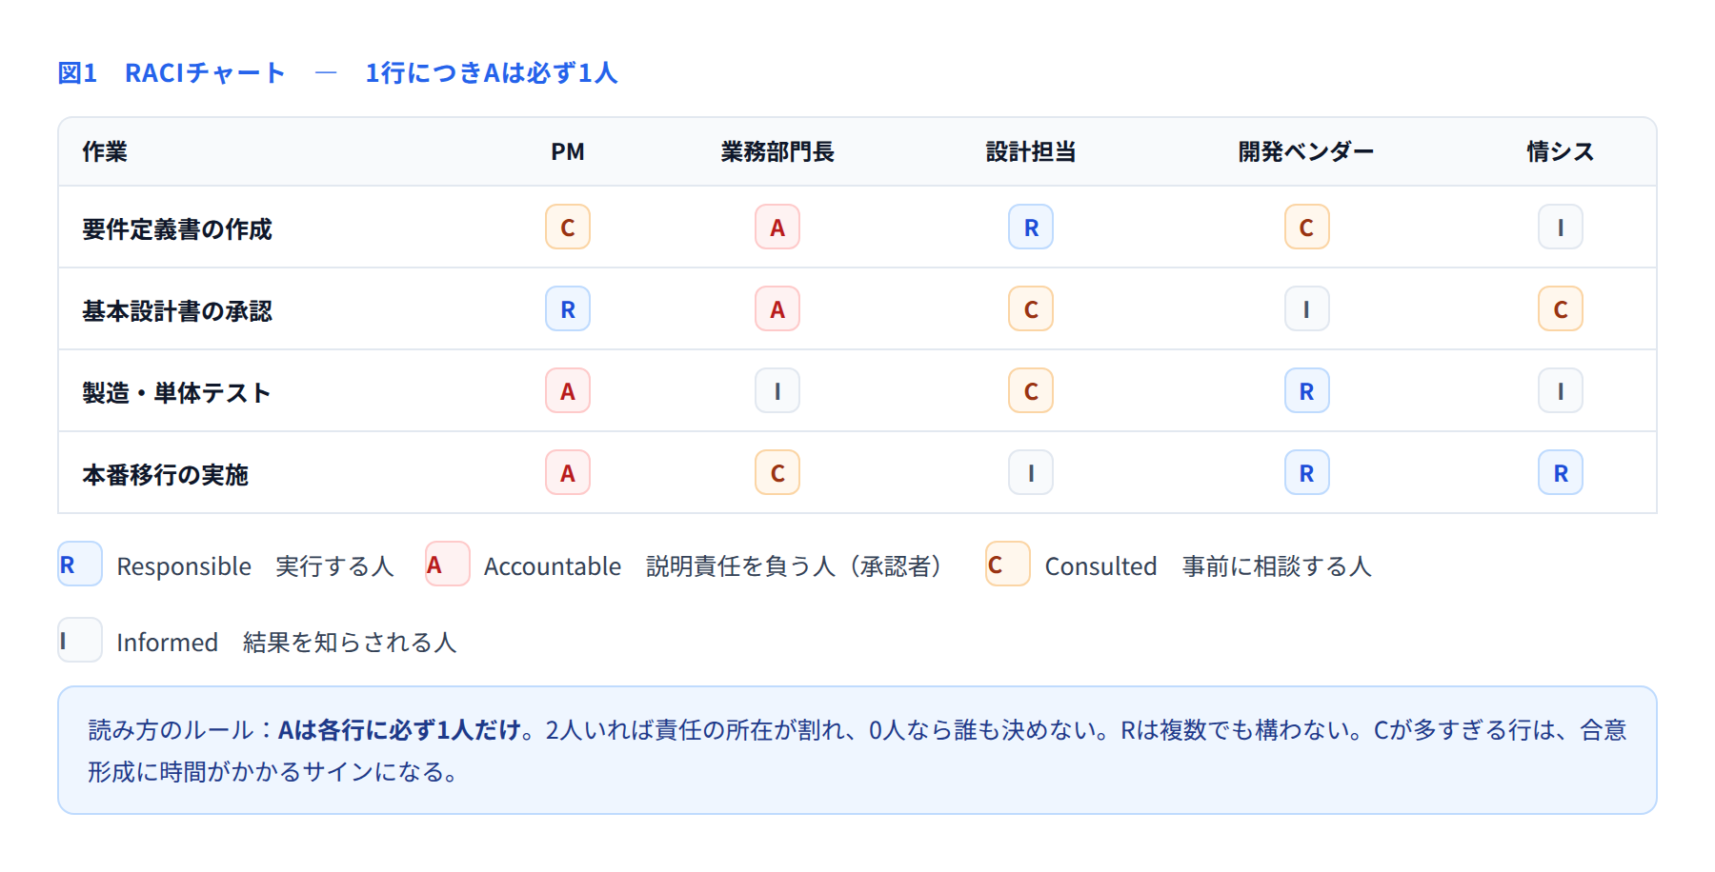Click the C badge for 業務部門長 in 本番移行の実施 row

pyautogui.click(x=777, y=473)
